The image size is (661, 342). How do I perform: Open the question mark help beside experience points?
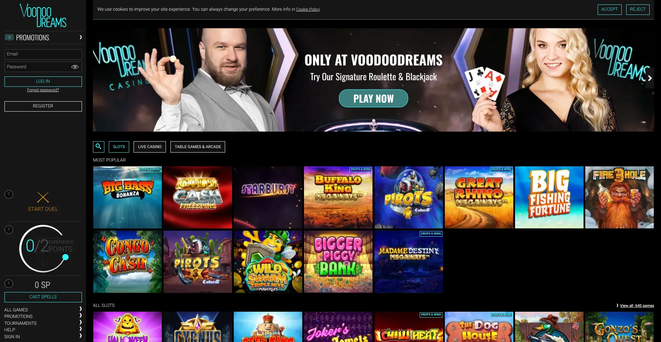9,229
